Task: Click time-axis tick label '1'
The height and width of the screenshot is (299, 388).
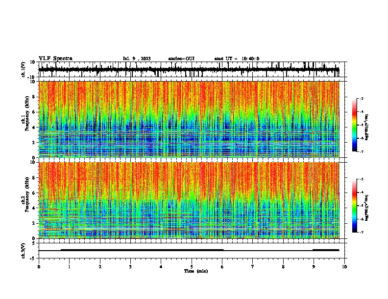Action: pyautogui.click(x=69, y=267)
